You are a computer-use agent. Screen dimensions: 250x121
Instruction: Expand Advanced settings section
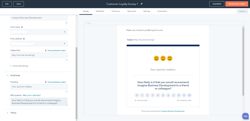pyautogui.click(x=19, y=66)
